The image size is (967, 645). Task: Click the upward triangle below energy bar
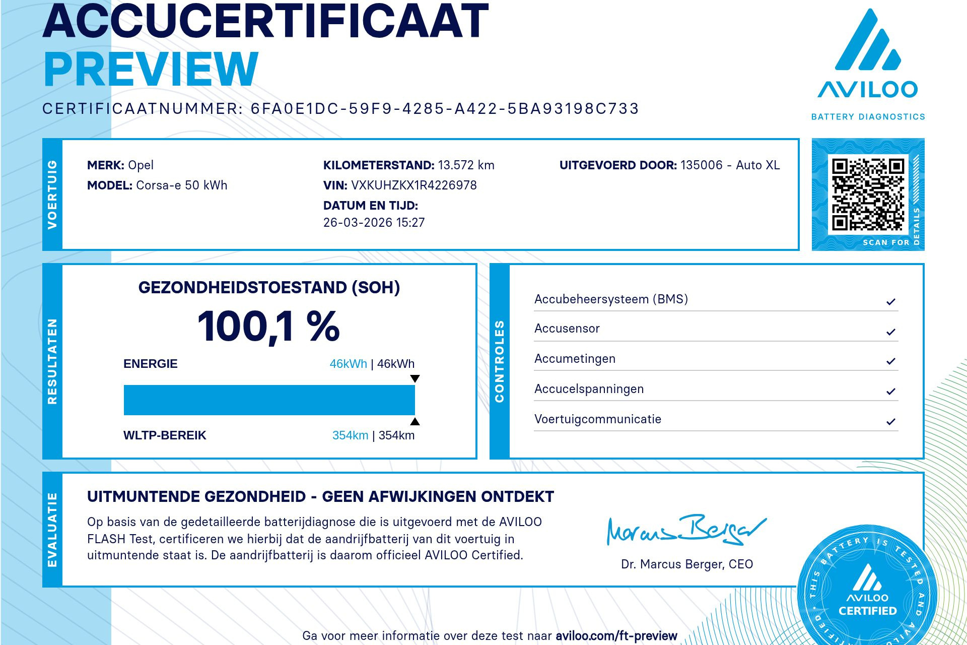point(415,422)
